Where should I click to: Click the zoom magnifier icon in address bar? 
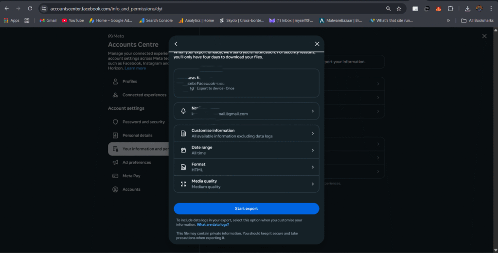pyautogui.click(x=388, y=9)
